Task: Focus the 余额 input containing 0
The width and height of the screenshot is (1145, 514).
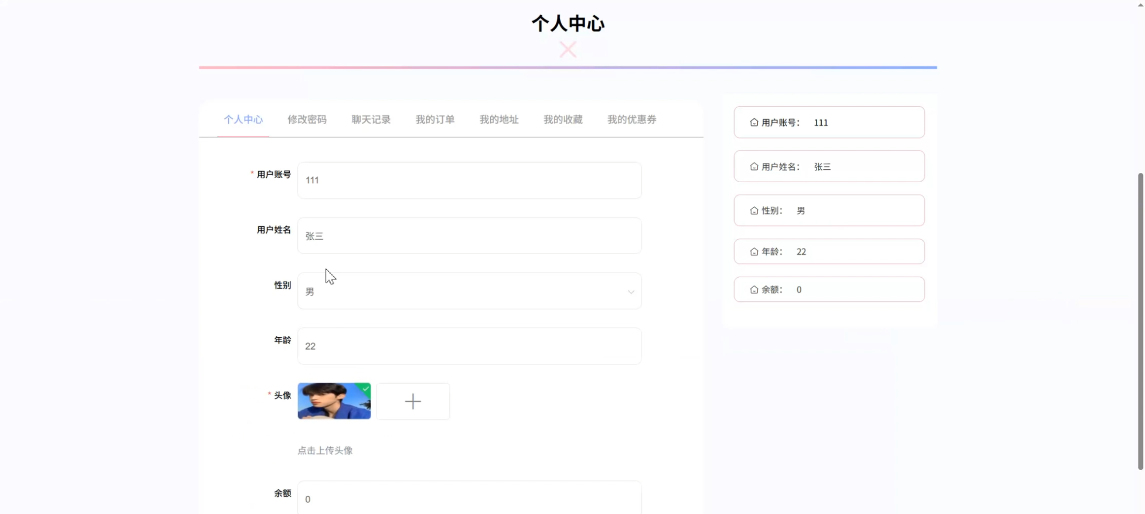Action: pos(469,497)
